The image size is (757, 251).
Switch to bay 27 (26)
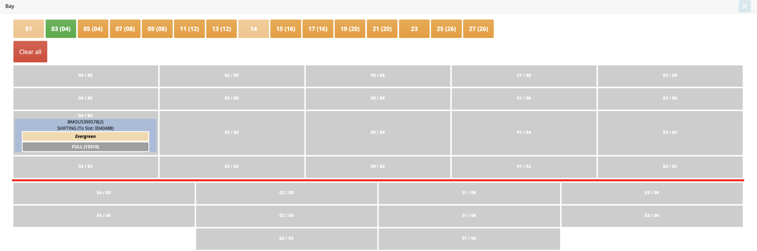tap(478, 29)
